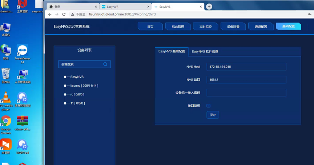This screenshot has height=165, width=314.
Task: Open 向日葵 desktop shortcut
Action: pyautogui.click(x=6, y=146)
